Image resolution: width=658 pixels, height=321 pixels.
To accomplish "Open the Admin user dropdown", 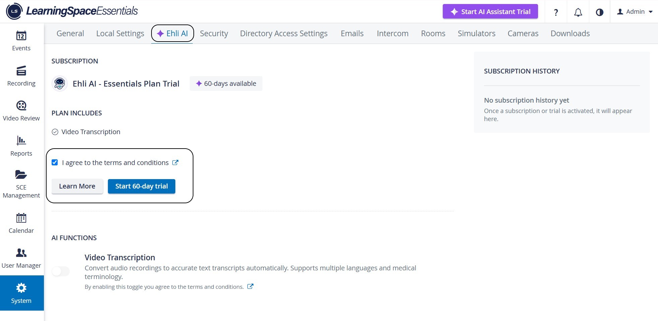I will pos(635,12).
